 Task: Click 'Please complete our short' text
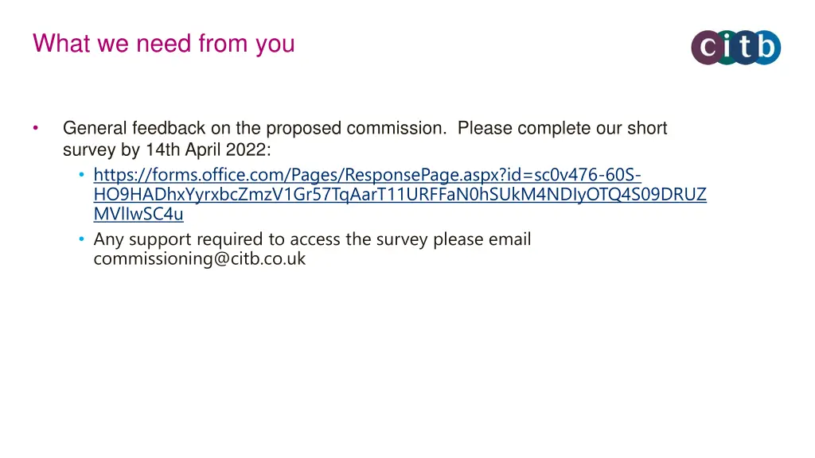(562, 128)
